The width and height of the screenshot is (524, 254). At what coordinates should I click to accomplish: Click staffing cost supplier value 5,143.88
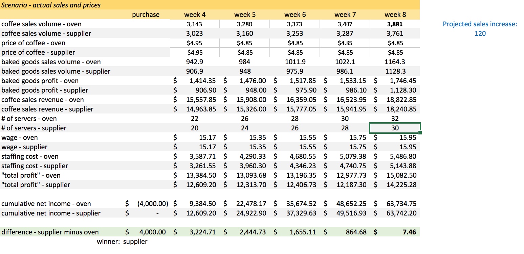403,166
